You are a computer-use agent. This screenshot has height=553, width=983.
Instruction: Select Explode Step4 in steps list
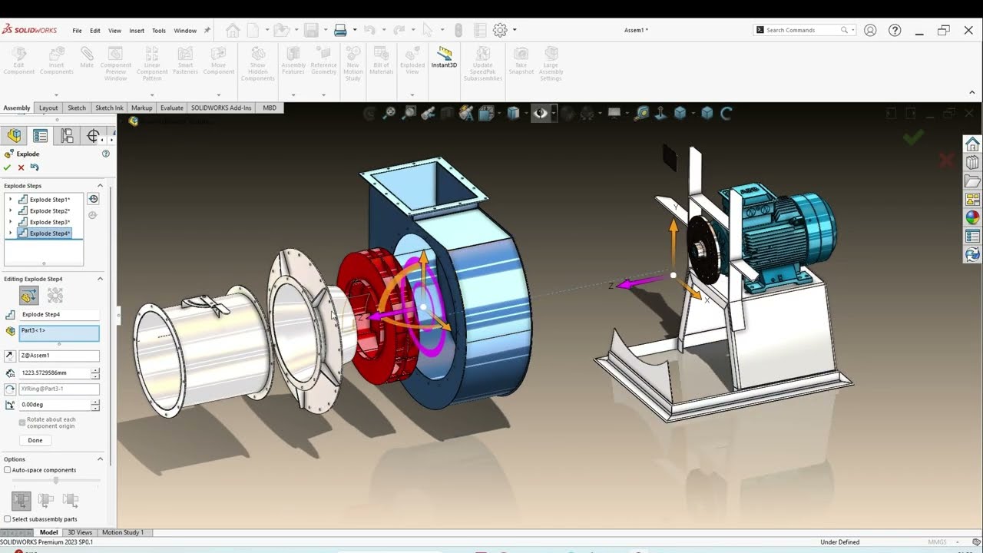[x=44, y=233]
